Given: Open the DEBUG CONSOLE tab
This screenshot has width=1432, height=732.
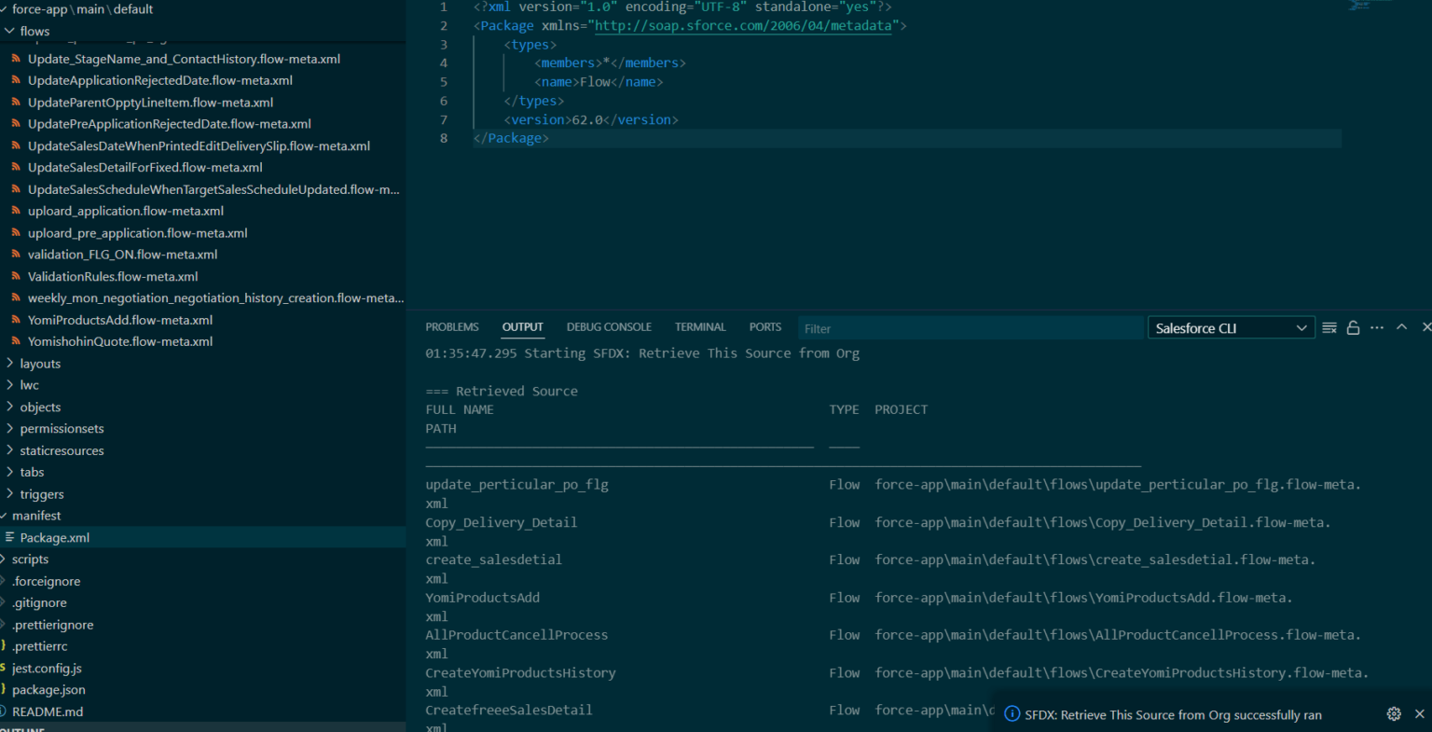Looking at the screenshot, I should (609, 326).
